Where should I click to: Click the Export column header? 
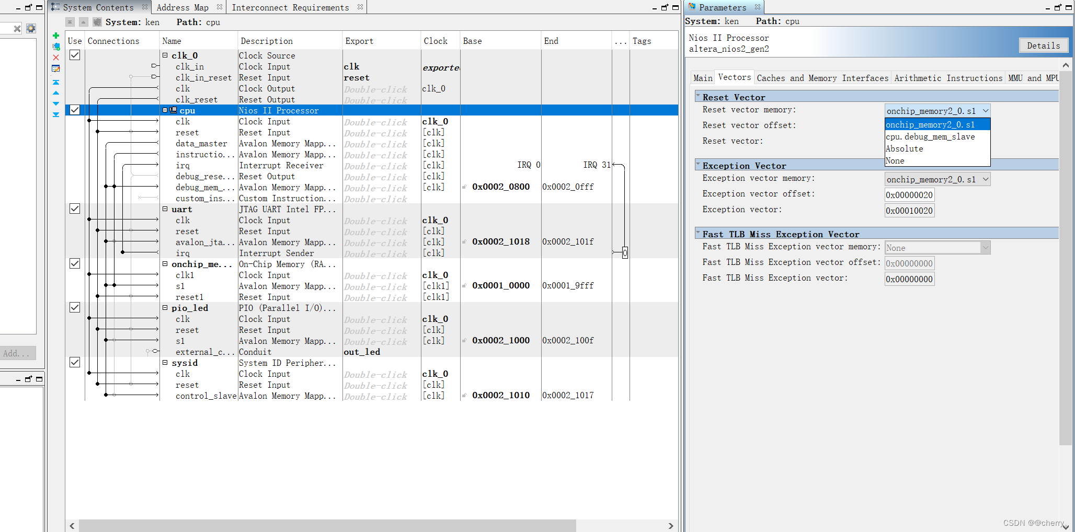381,41
